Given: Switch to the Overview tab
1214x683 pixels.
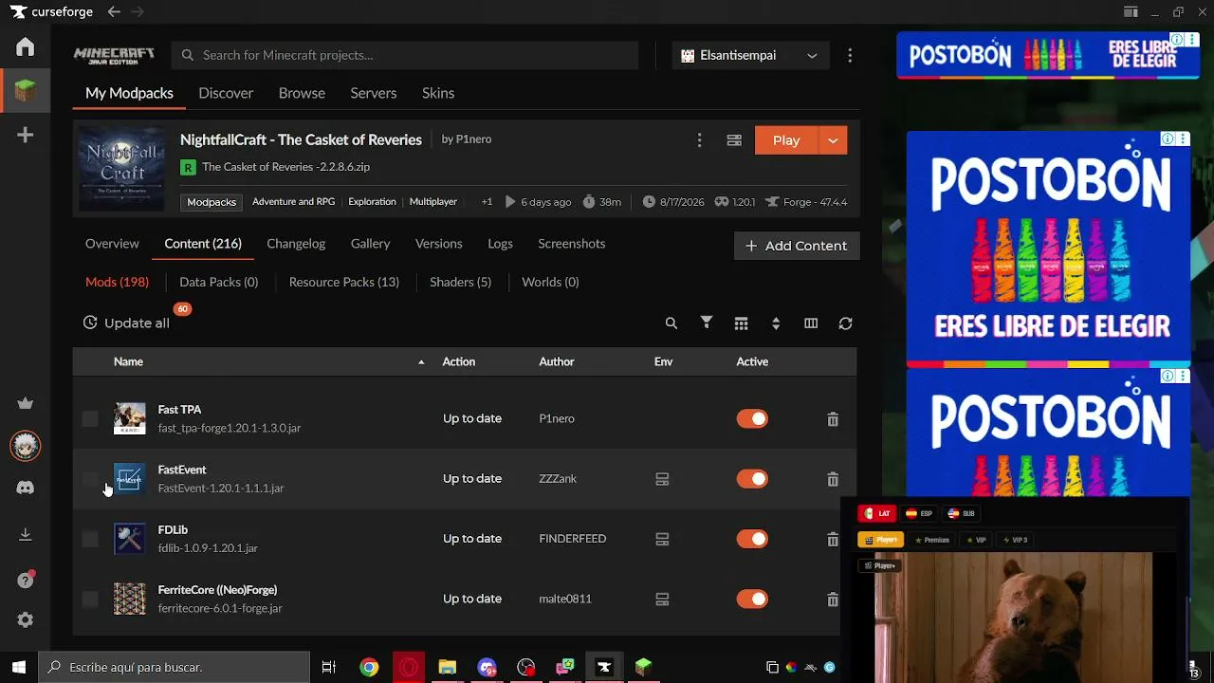Looking at the screenshot, I should coord(112,244).
